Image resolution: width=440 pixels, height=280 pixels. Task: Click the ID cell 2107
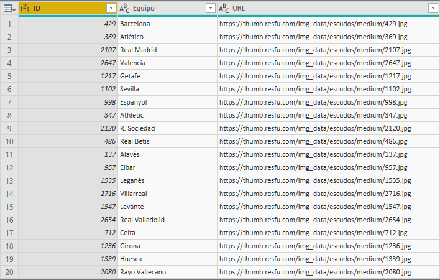(x=68, y=50)
